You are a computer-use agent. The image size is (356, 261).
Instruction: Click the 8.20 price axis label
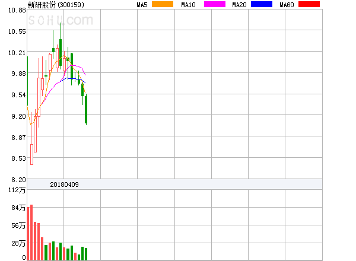18,180
